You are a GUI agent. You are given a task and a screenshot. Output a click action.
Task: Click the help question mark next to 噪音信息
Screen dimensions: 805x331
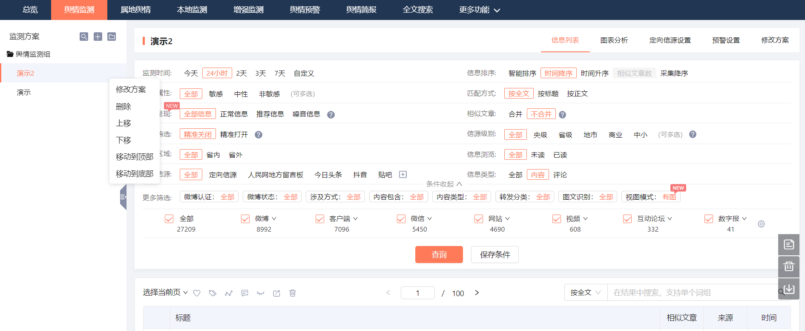click(331, 115)
